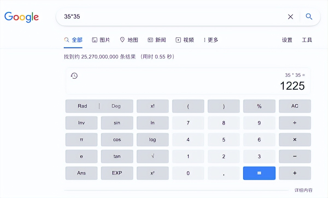This screenshot has height=198, width=328.
Task: Click the 新闻 newspaper icon
Action: [x=150, y=40]
